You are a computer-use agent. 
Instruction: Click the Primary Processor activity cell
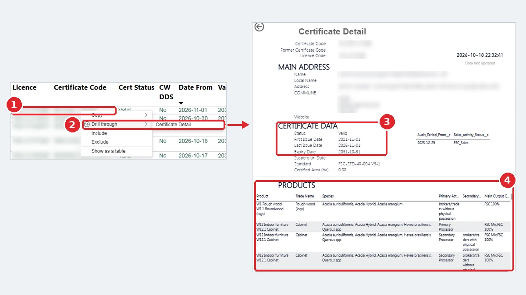(446, 227)
